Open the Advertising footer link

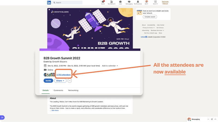click(x=146, y=30)
